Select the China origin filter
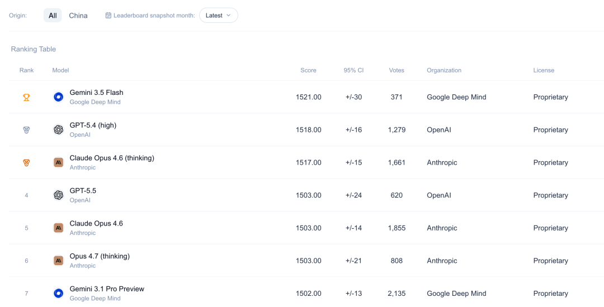Image resolution: width=604 pixels, height=307 pixels. pos(78,16)
